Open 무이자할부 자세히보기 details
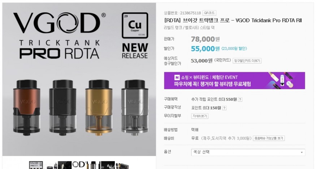This screenshot has height=169, width=316. 199,116
